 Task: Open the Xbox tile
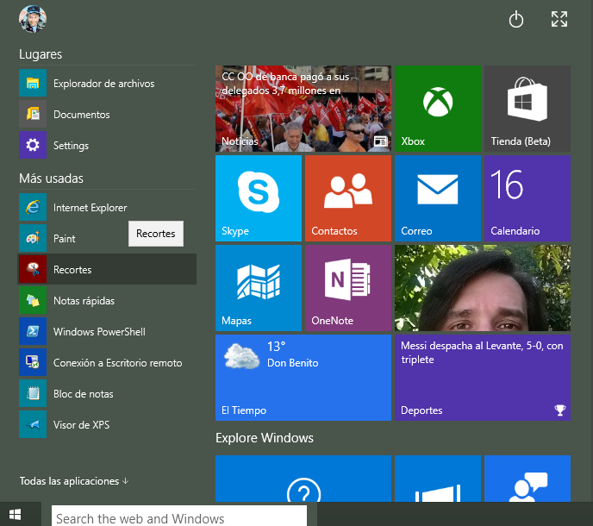click(x=438, y=109)
